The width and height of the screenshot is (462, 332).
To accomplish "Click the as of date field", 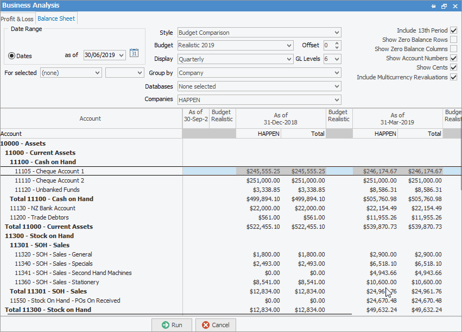I will coord(100,55).
